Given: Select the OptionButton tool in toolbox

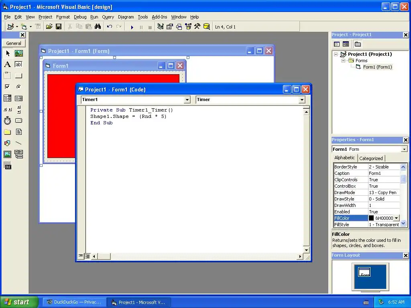Looking at the screenshot, I should (18, 87).
